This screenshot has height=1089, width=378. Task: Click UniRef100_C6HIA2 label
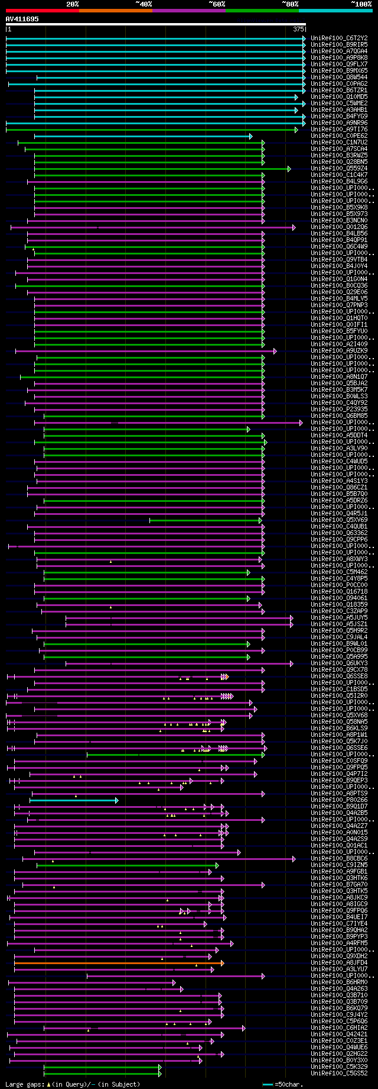tap(339, 1027)
